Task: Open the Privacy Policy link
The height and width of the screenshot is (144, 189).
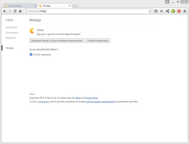Action: click(x=92, y=98)
